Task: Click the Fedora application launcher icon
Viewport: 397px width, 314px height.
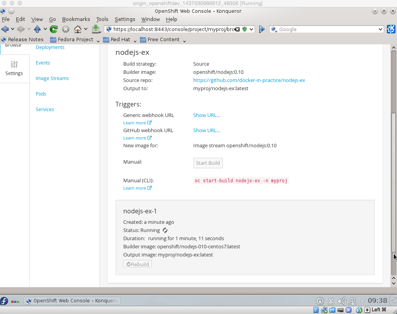Action: (4, 301)
